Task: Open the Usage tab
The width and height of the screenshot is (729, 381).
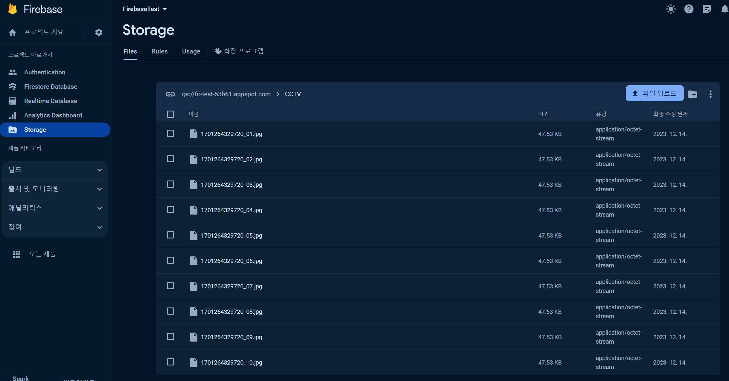Action: point(191,51)
